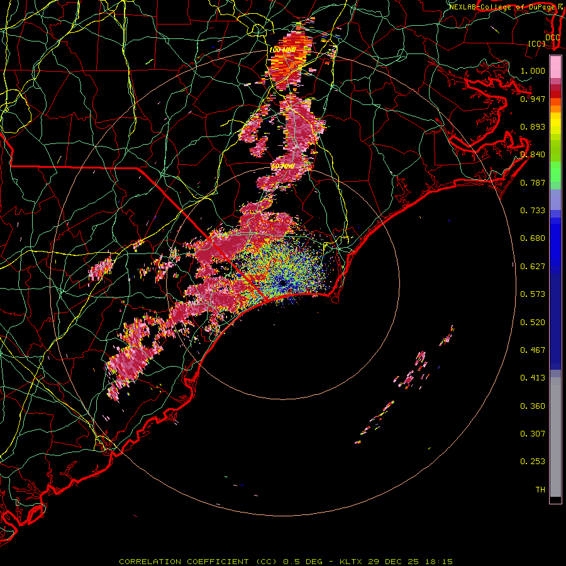Click the 0.573 scale label
Image resolution: width=566 pixels, height=566 pixels.
pyautogui.click(x=533, y=294)
